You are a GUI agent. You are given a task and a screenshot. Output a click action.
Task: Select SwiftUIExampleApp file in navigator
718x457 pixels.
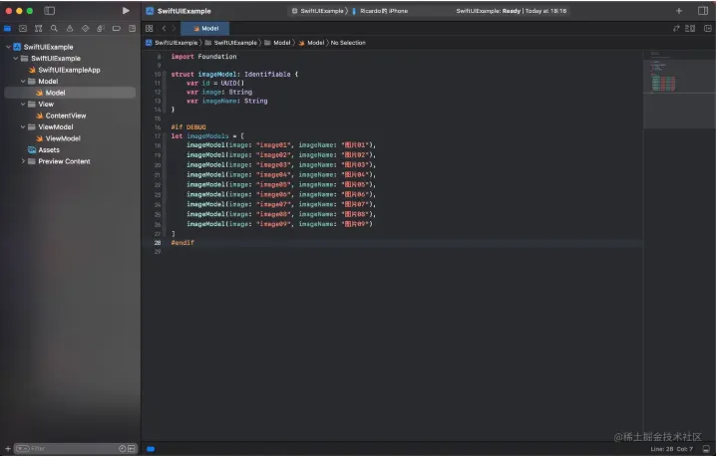(69, 70)
